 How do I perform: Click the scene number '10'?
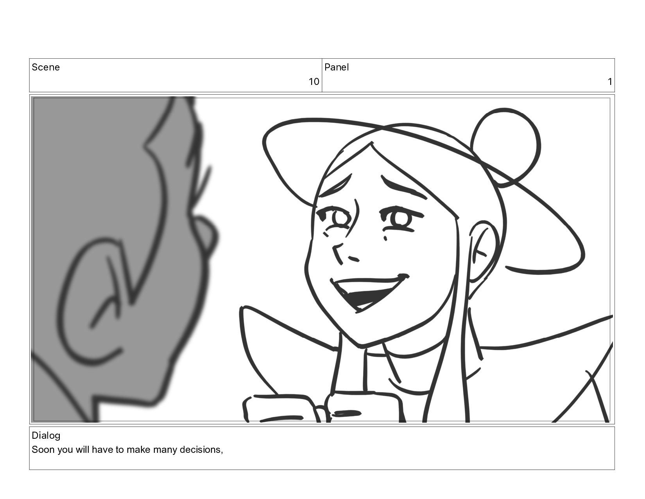coord(314,82)
